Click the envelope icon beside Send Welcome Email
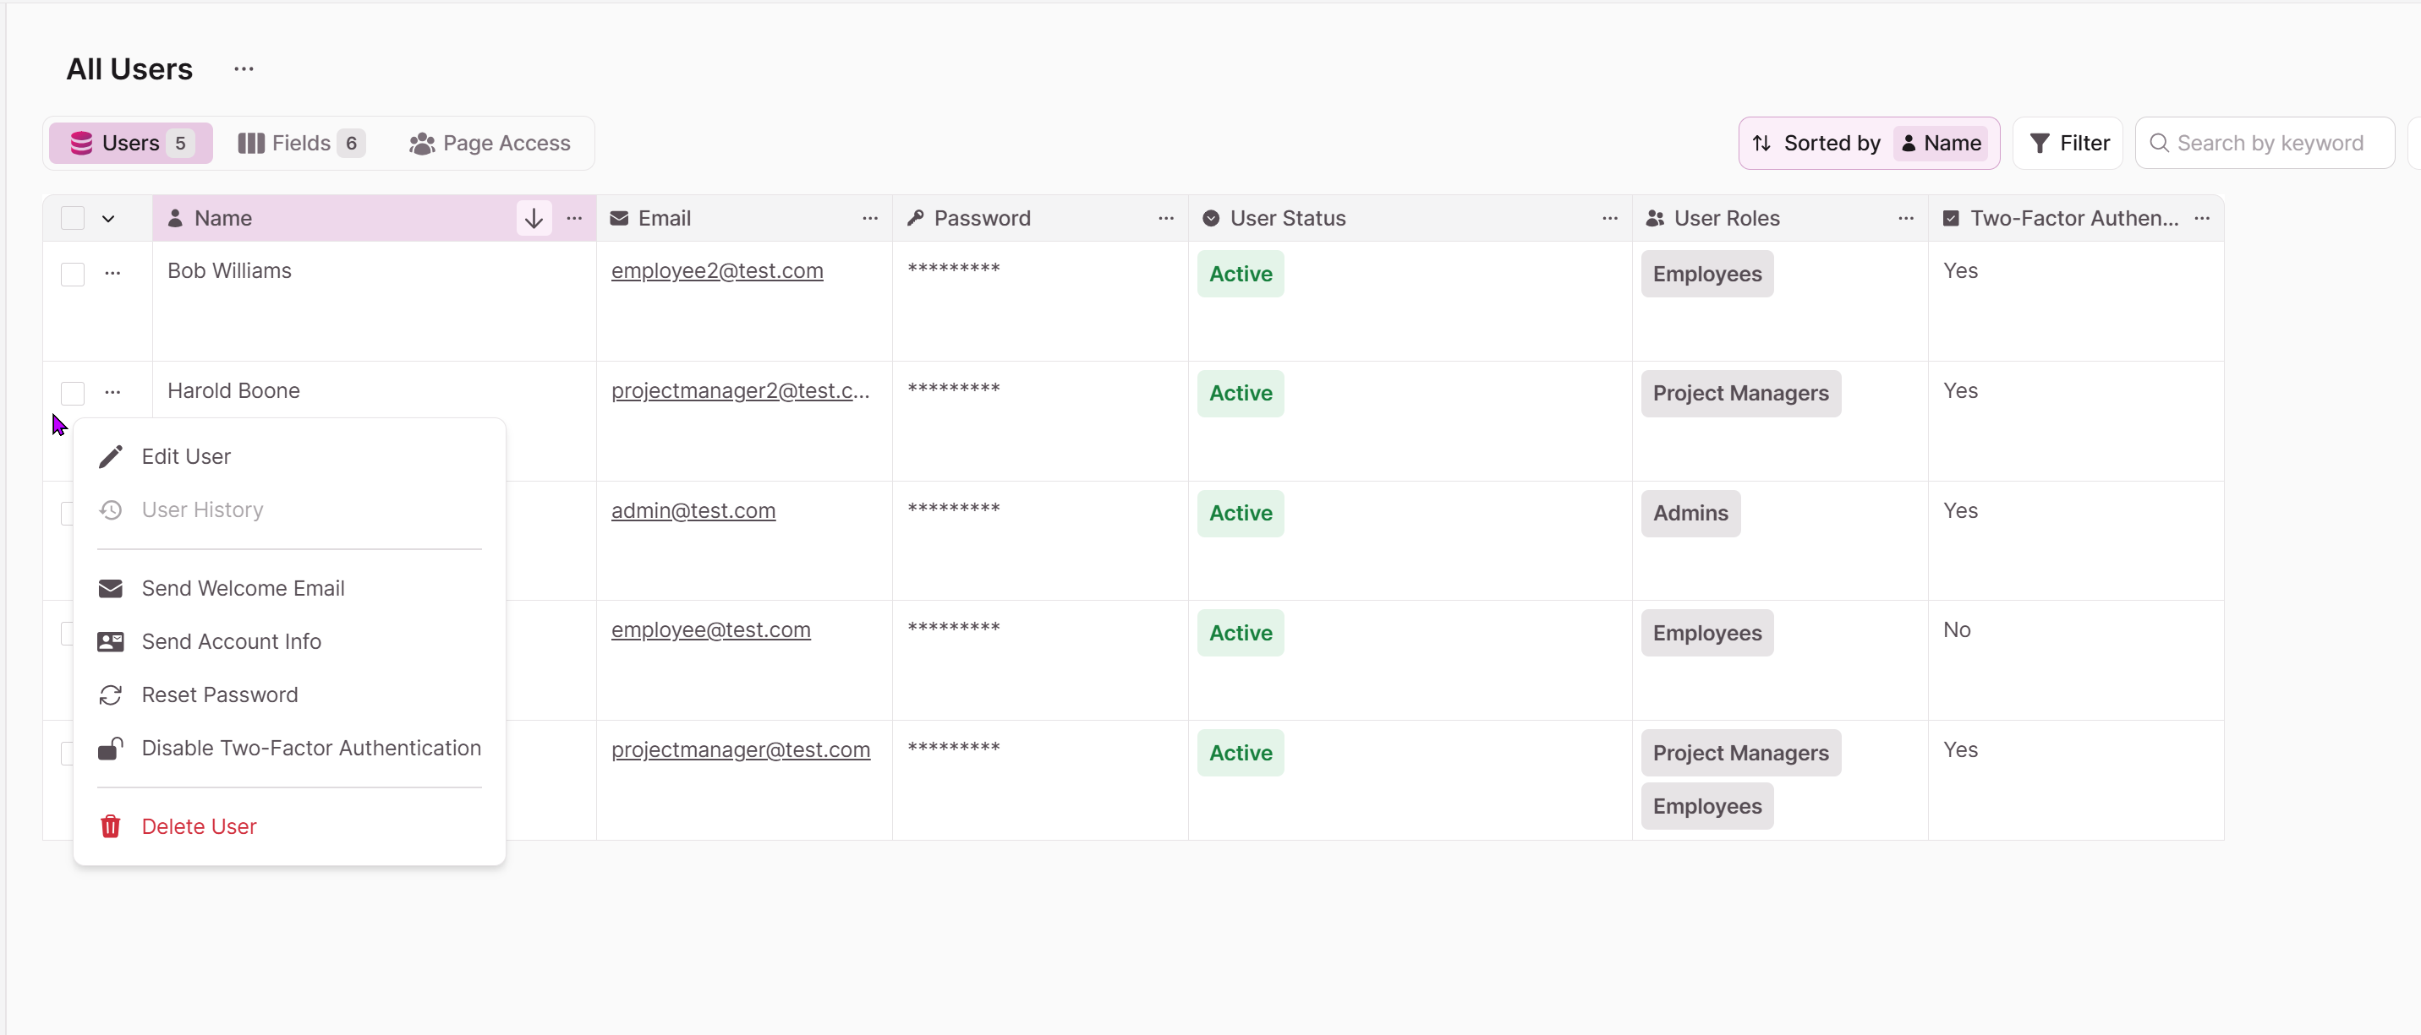The image size is (2421, 1035). [110, 588]
